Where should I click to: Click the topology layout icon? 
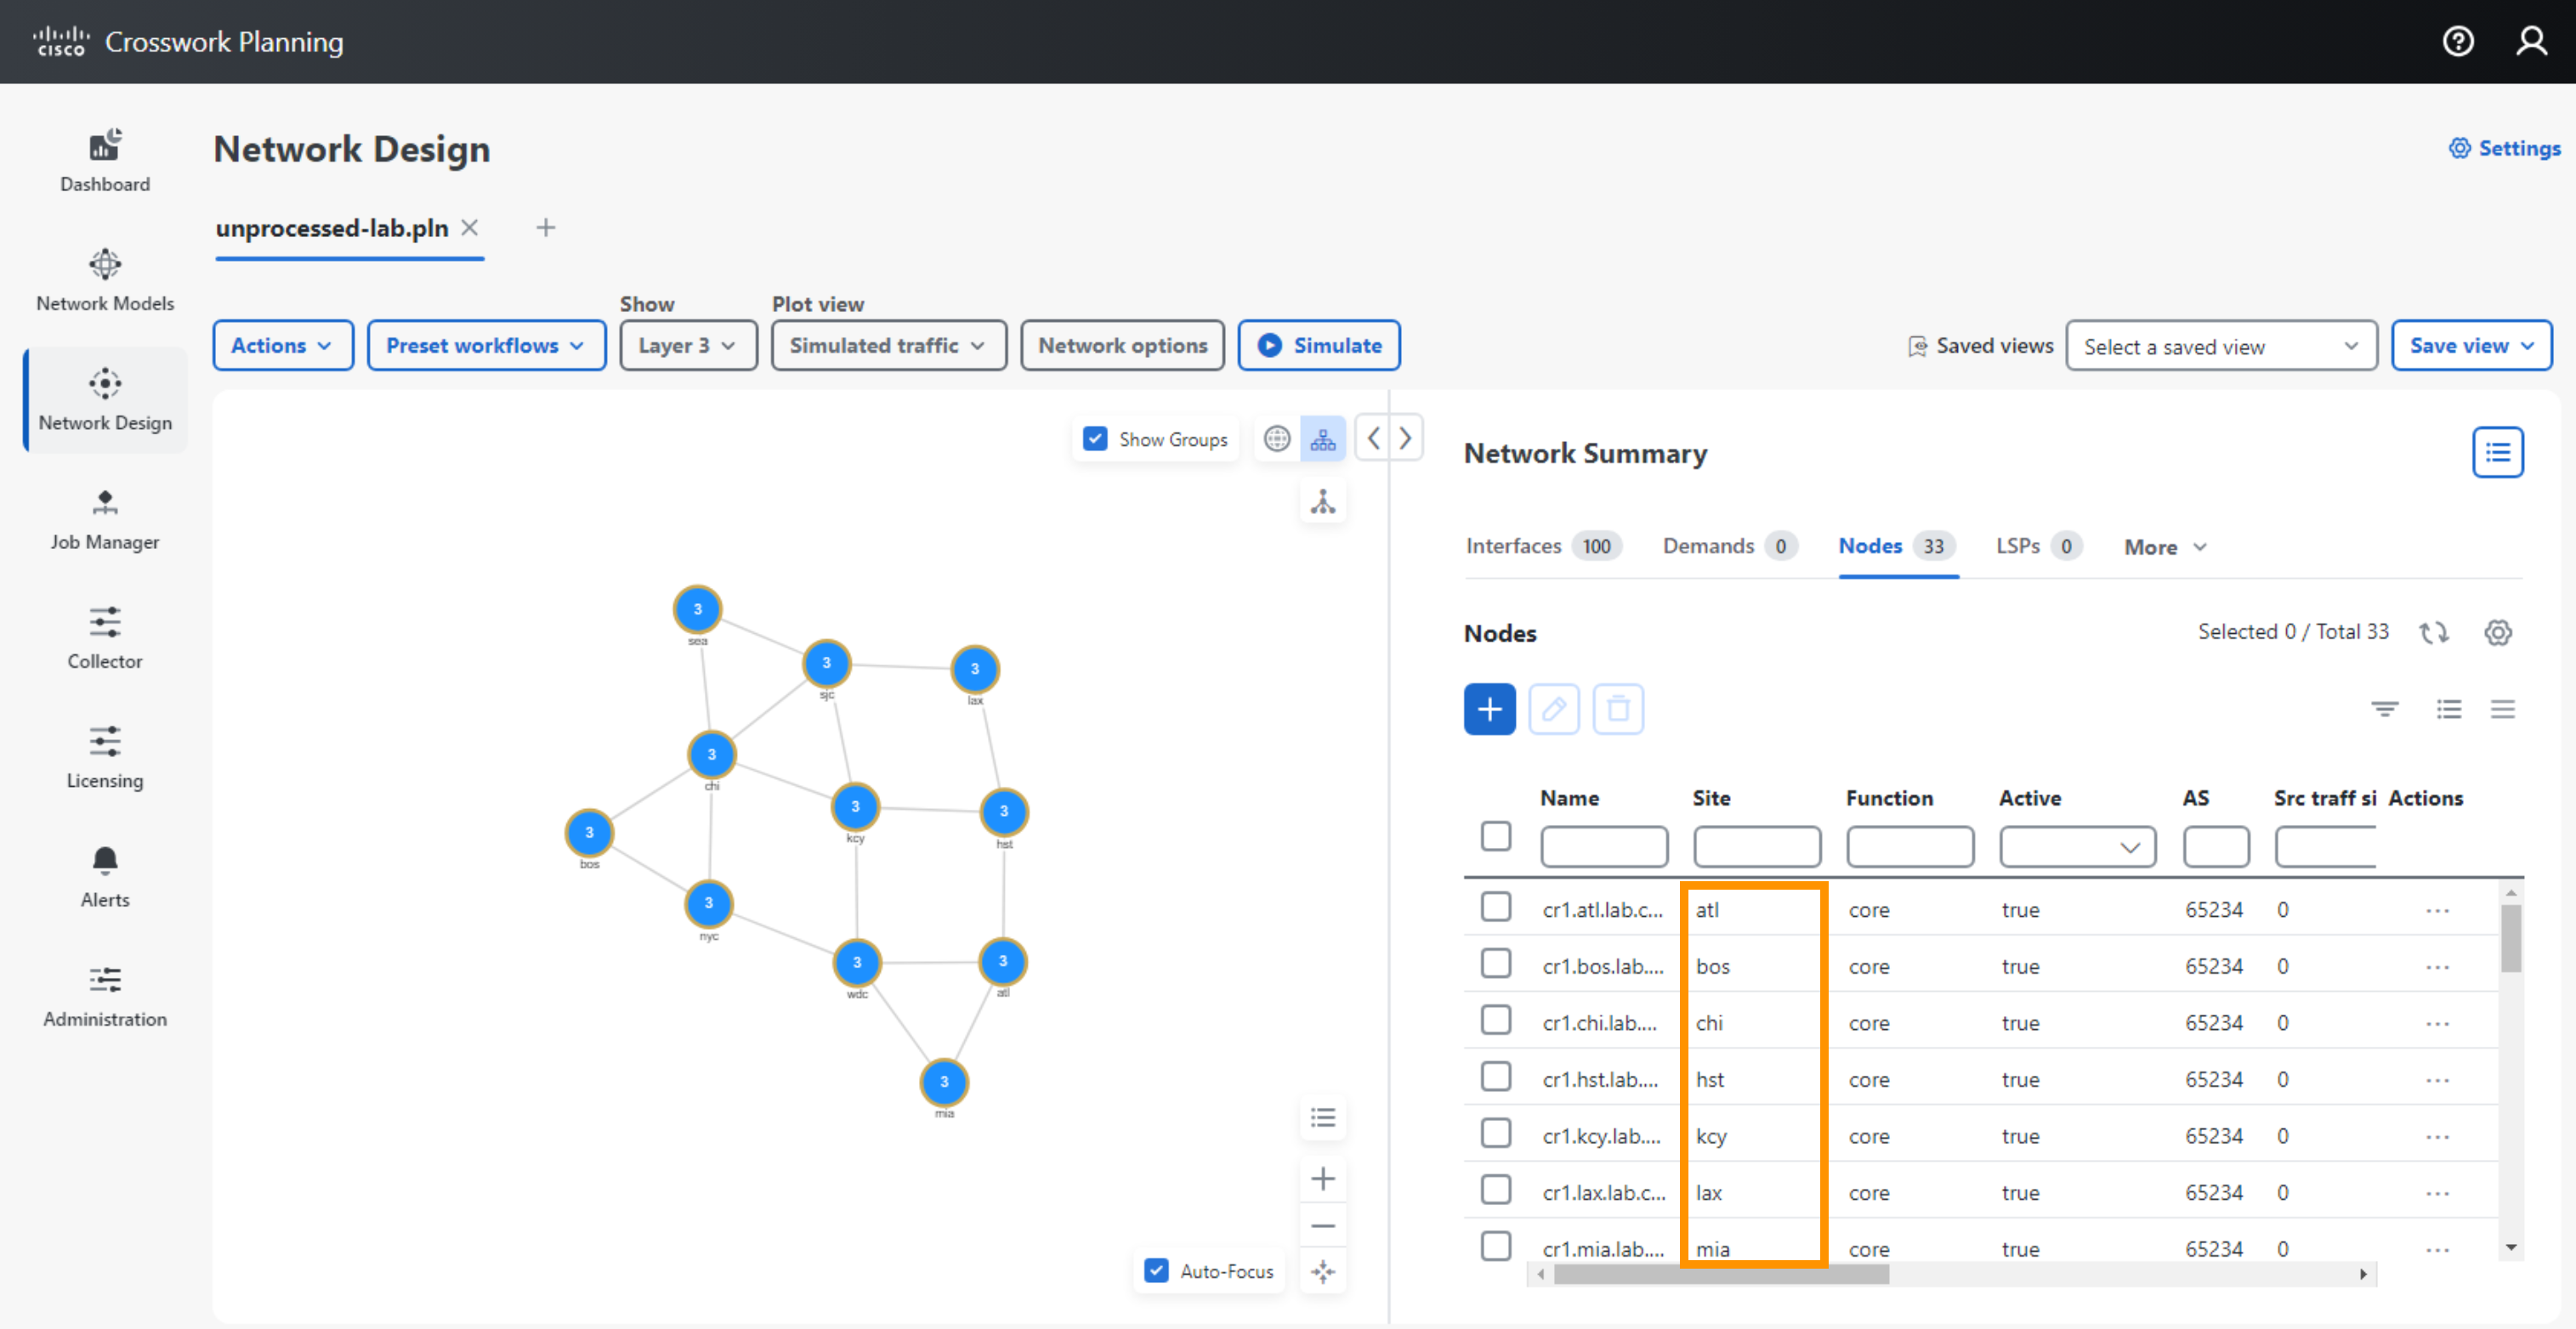point(1323,501)
